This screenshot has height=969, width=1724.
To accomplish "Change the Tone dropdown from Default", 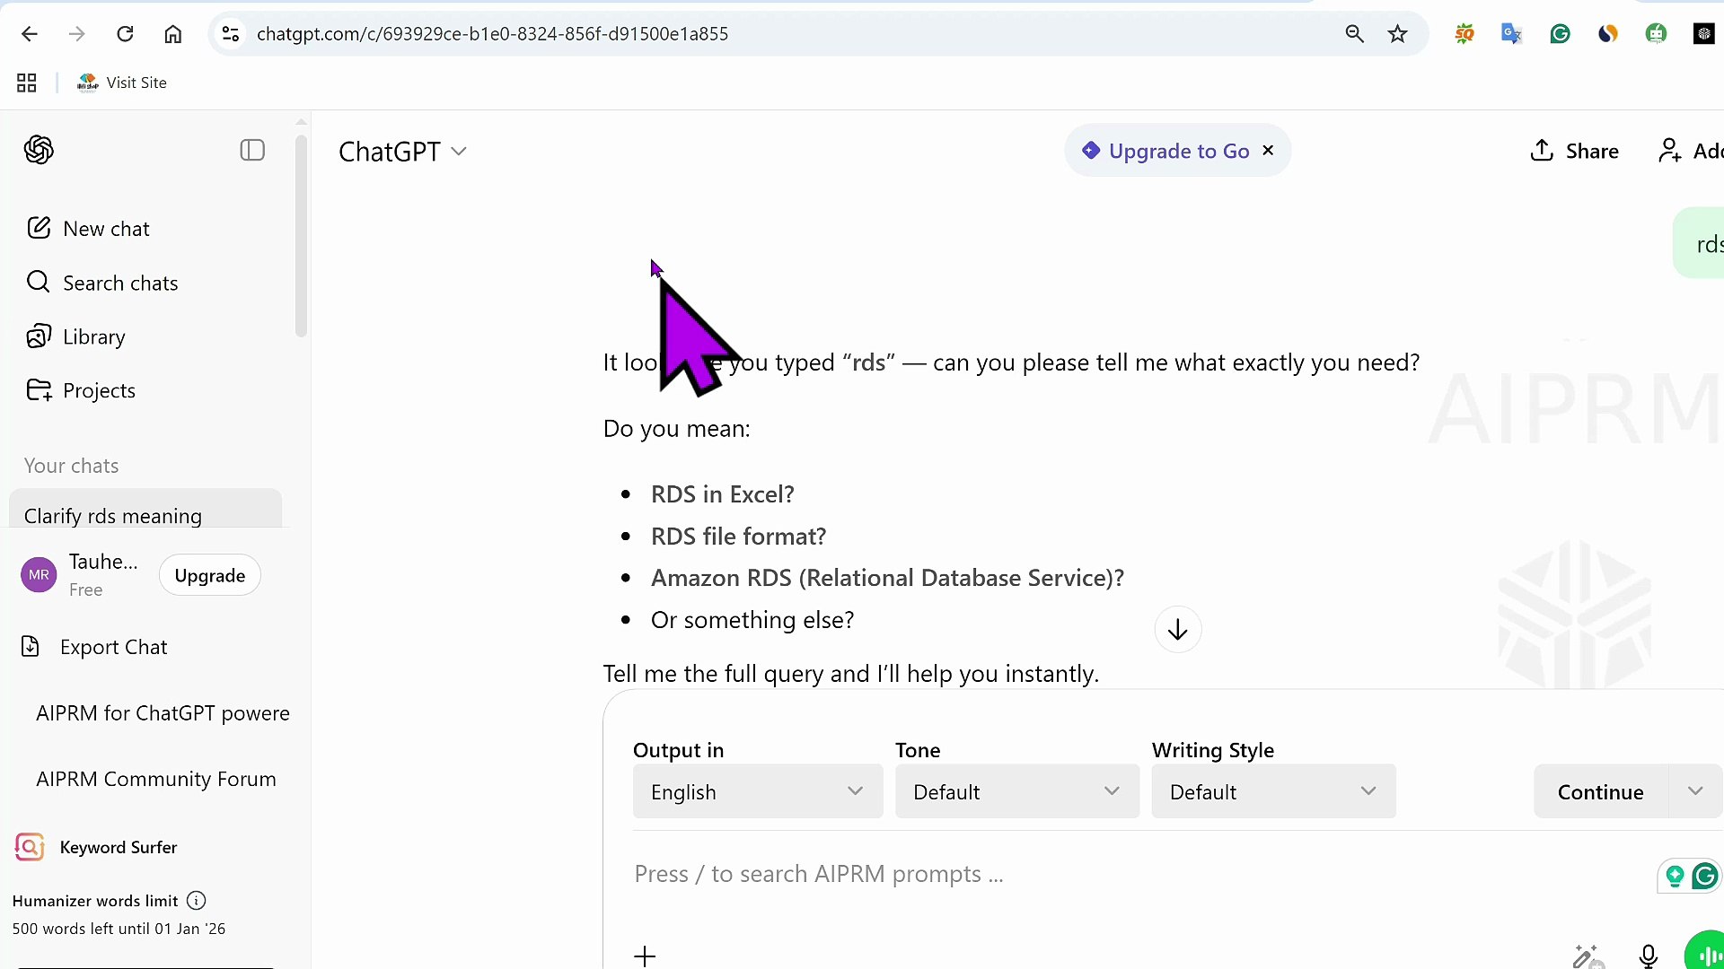I will pyautogui.click(x=1016, y=791).
